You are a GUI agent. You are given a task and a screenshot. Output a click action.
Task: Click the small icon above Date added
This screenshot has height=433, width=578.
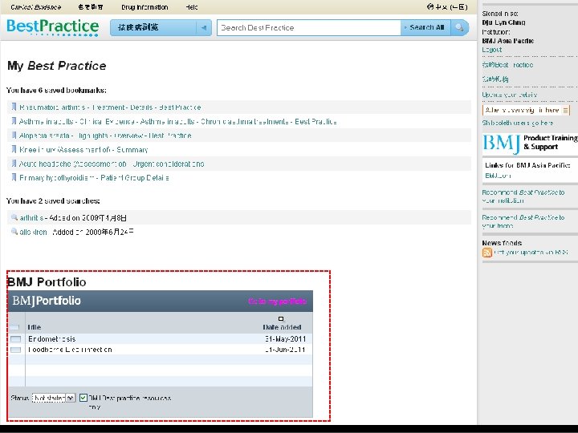tap(281, 319)
